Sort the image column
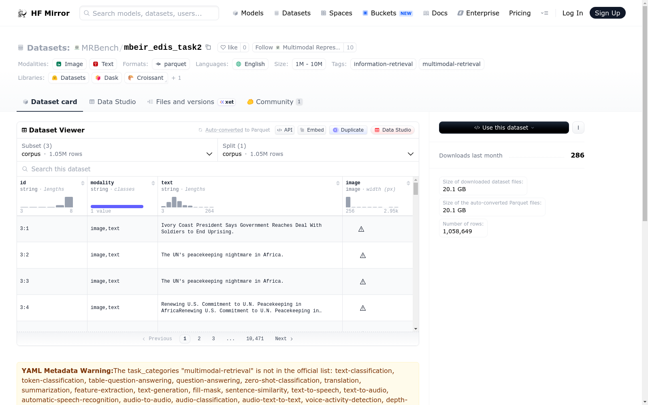648x405 pixels. click(408, 183)
